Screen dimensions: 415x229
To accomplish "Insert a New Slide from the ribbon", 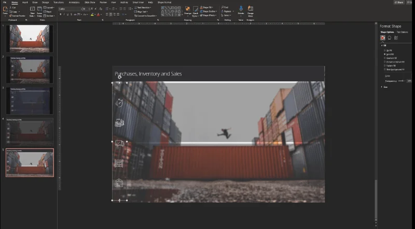I will point(32,11).
